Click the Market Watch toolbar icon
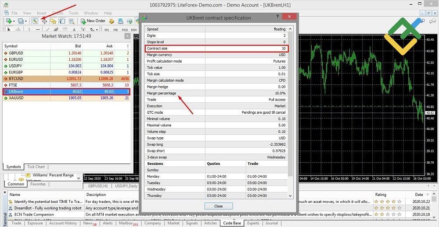The image size is (439, 227). tap(35, 21)
